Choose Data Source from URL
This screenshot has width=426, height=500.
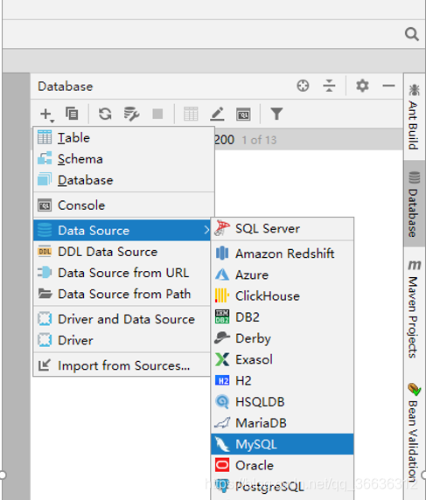click(122, 273)
